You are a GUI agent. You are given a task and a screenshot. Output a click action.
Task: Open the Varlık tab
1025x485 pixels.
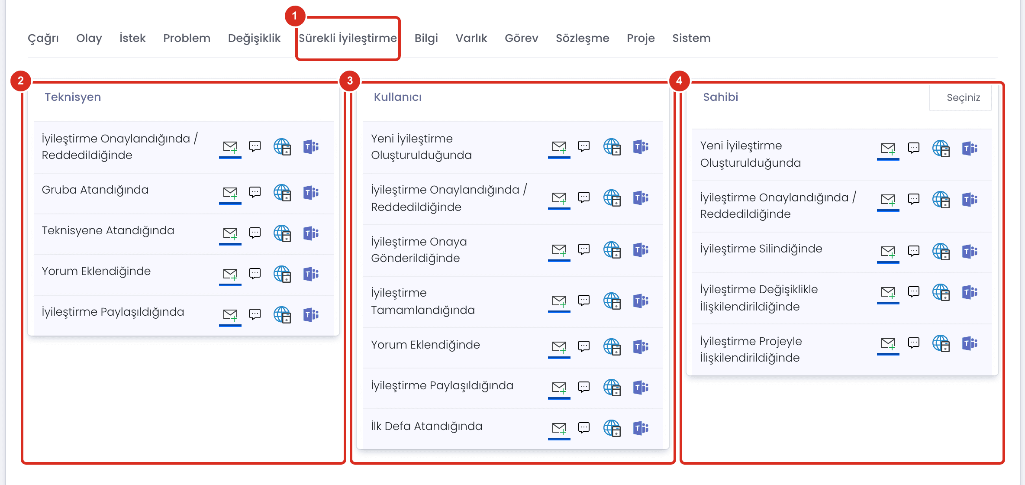tap(471, 38)
